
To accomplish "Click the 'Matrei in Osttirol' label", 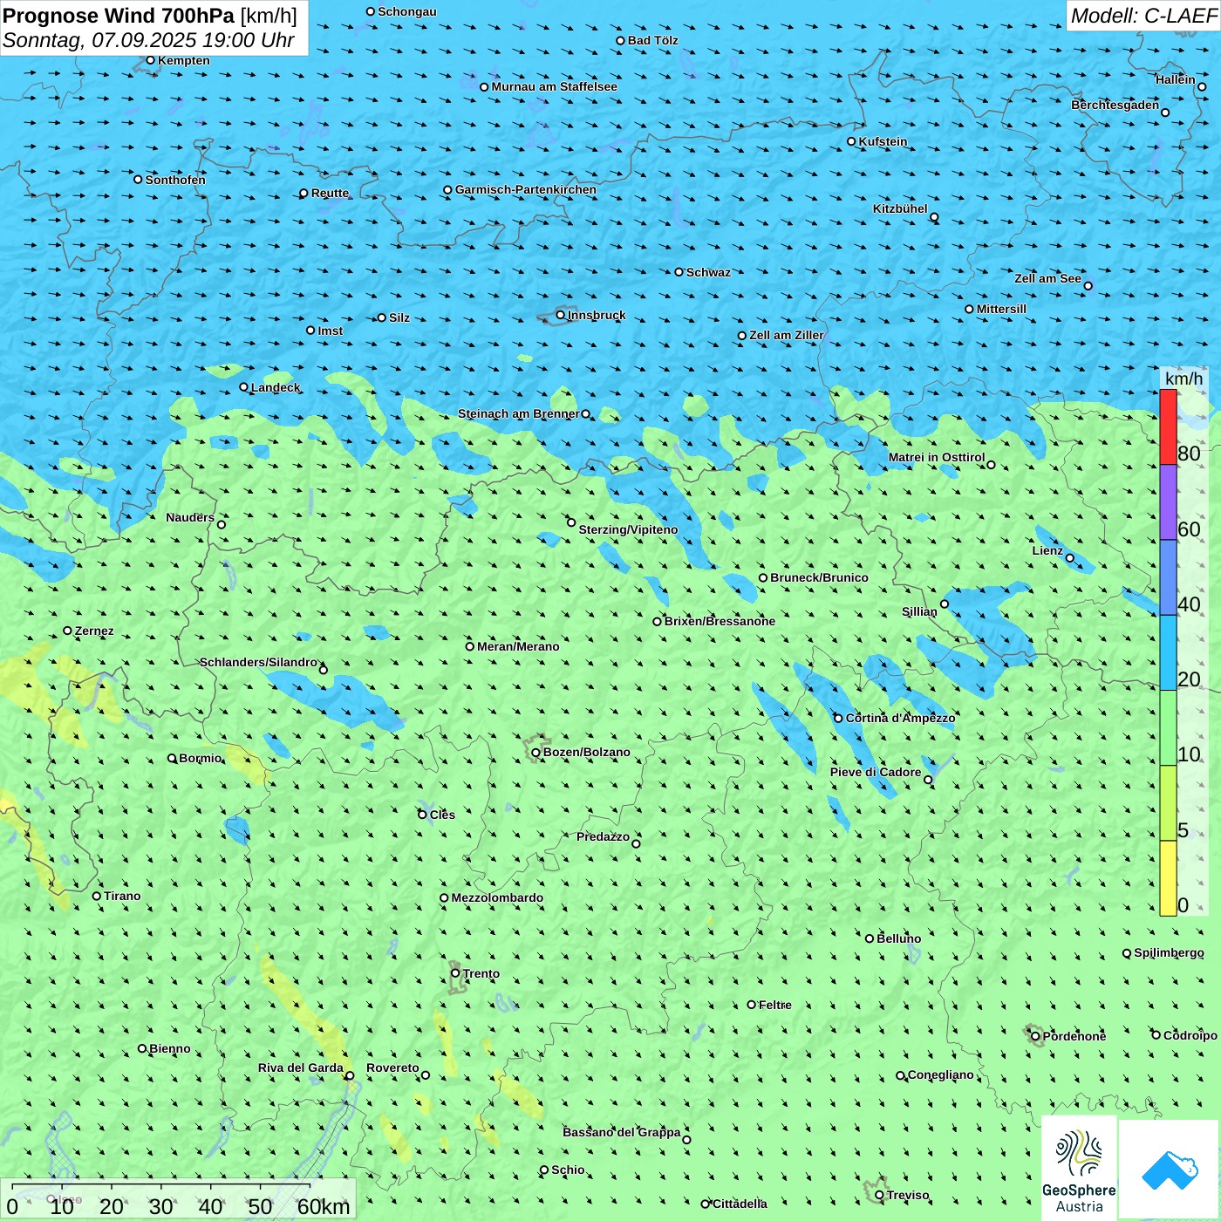I will (x=937, y=457).
